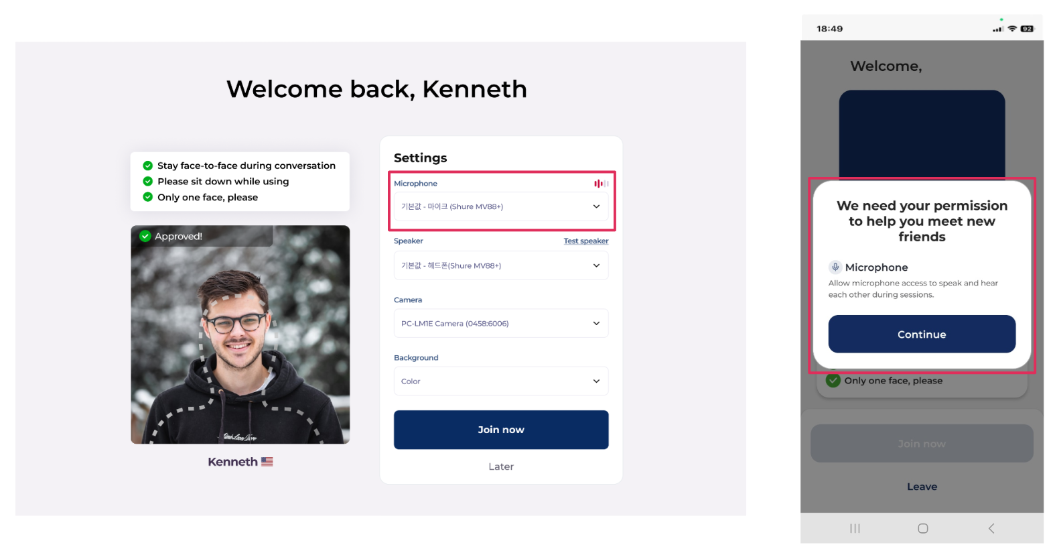Click Kenneth's camera preview image
Image resolution: width=1057 pixels, height=557 pixels.
click(x=240, y=335)
